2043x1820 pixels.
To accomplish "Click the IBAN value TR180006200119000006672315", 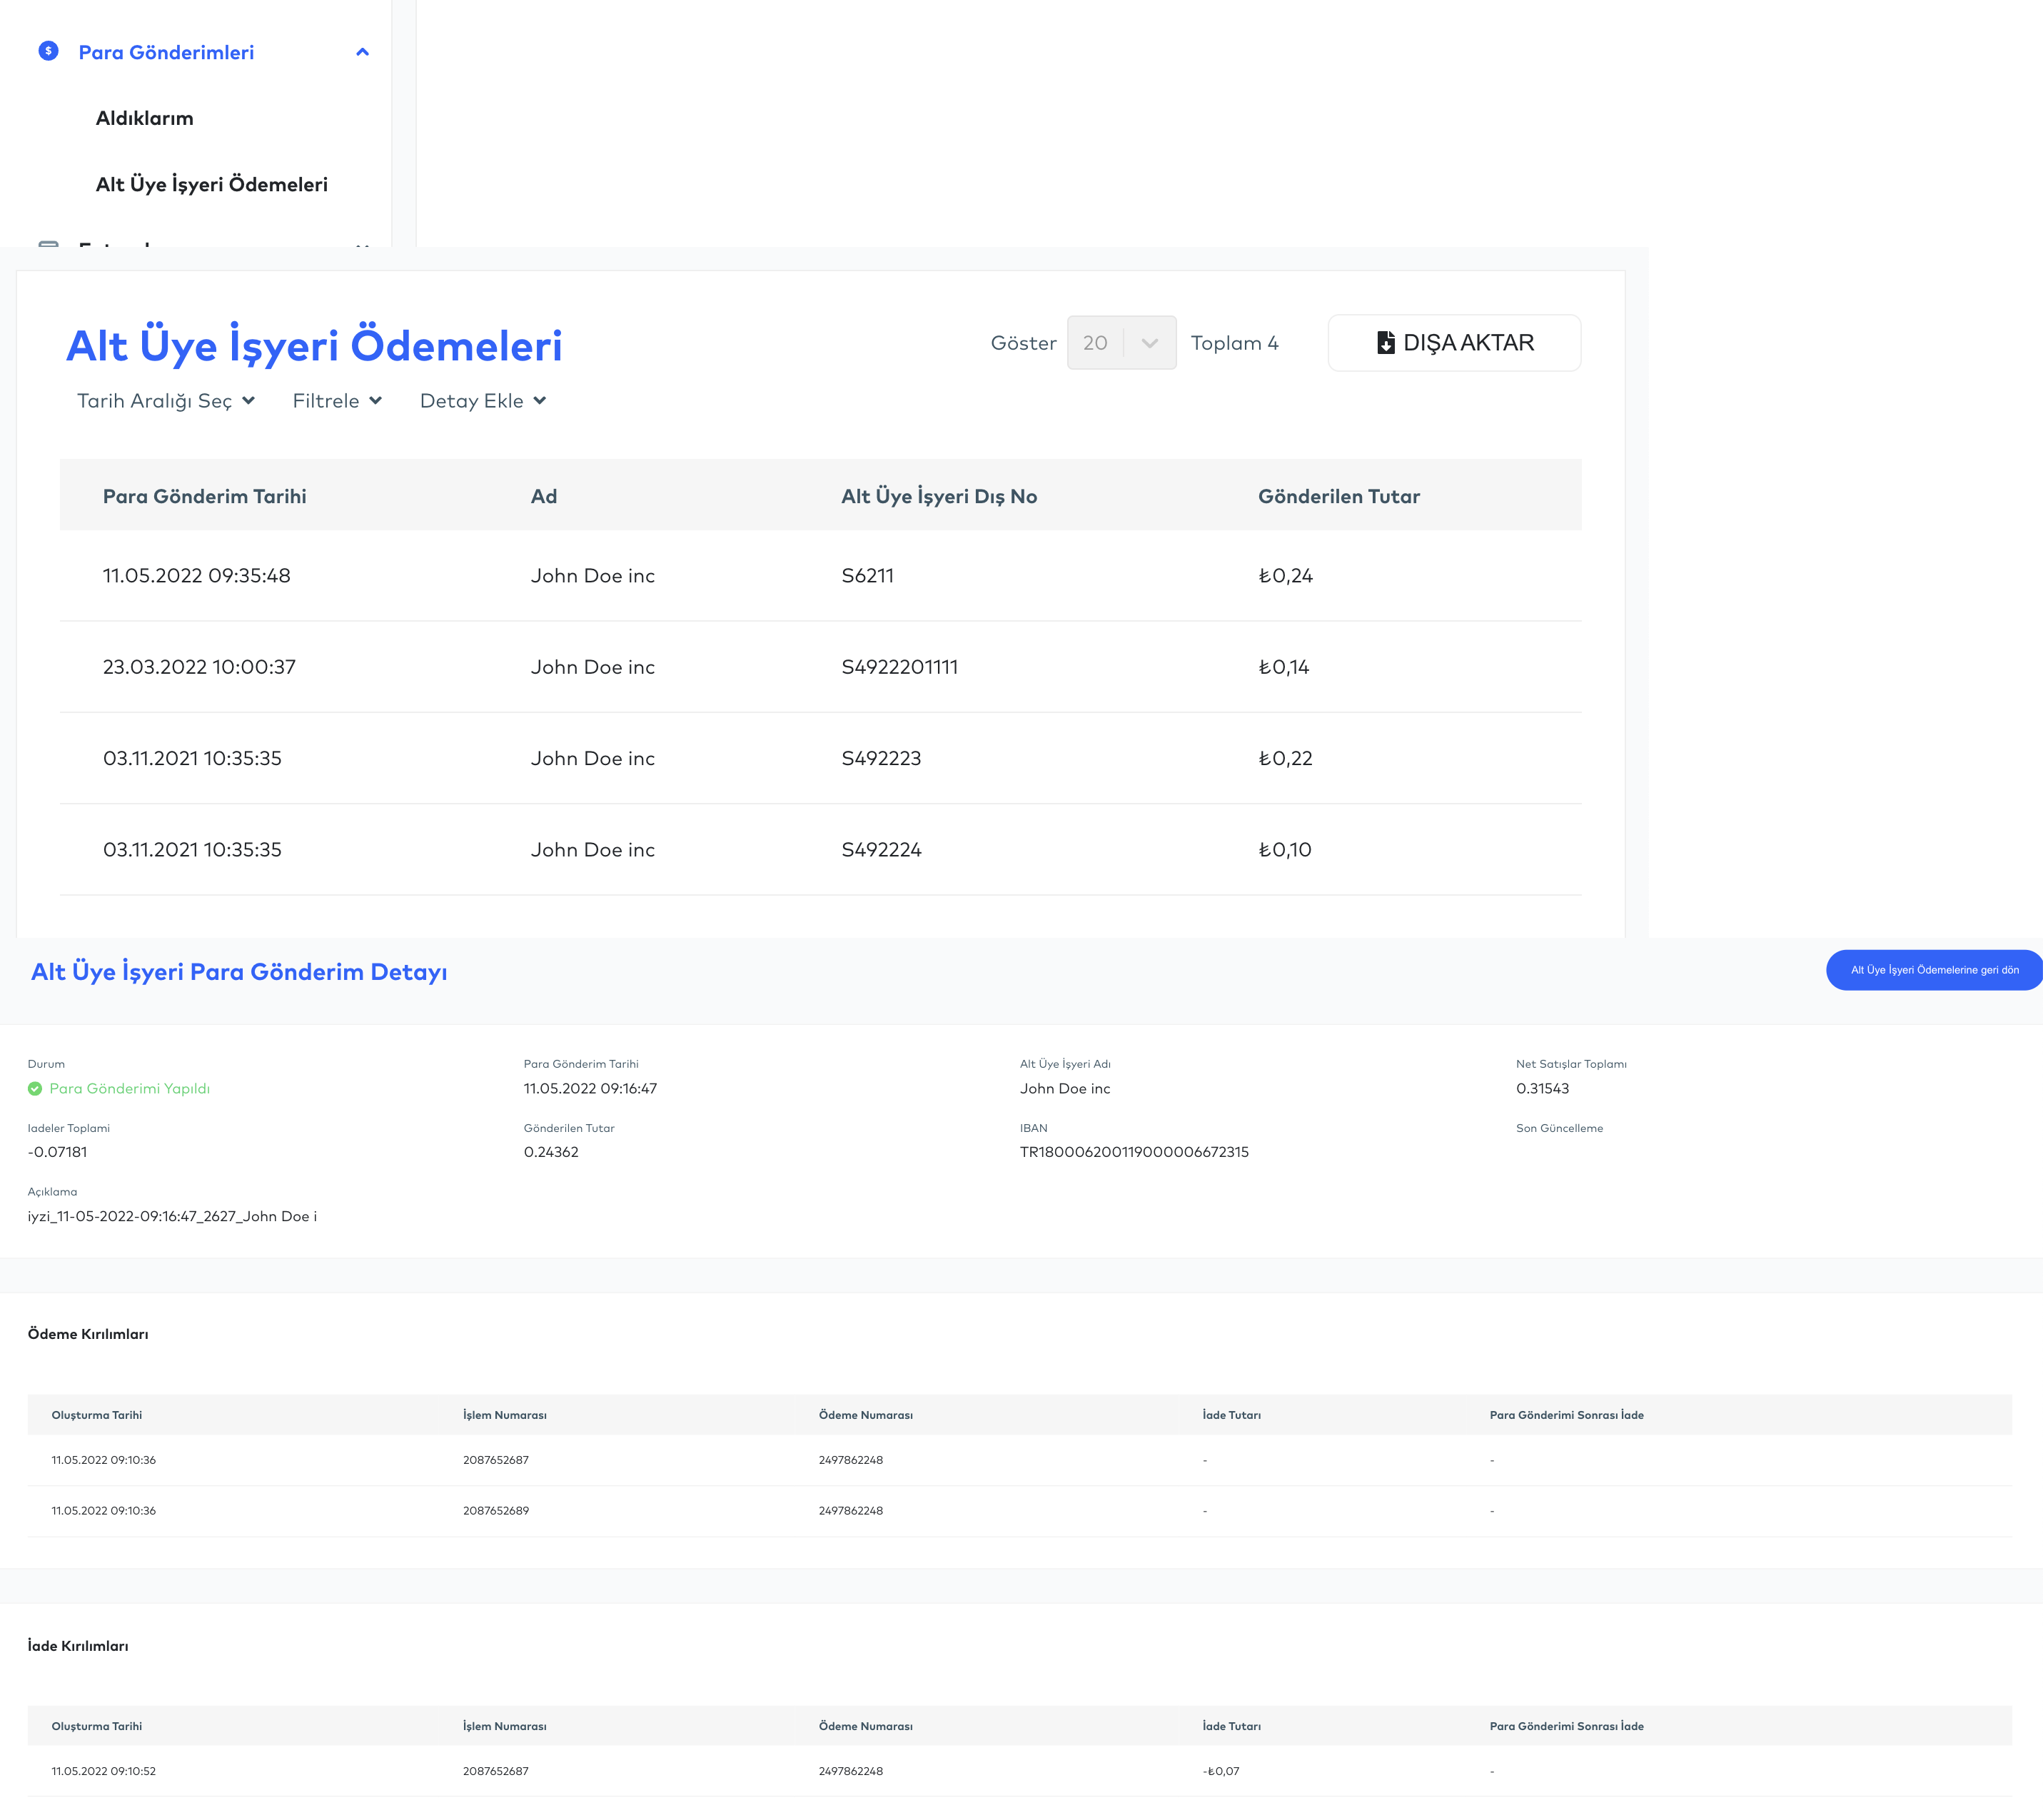I will (1133, 1152).
